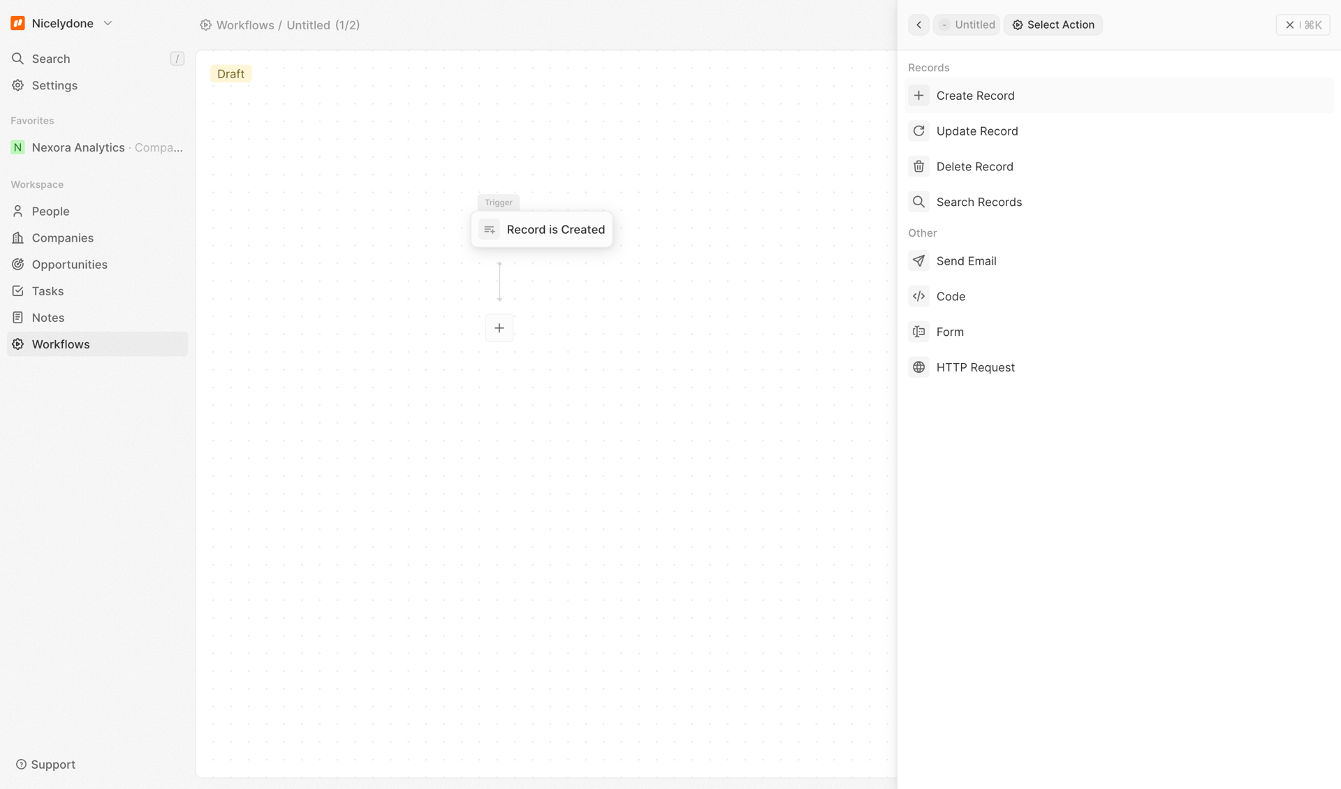The height and width of the screenshot is (789, 1341).
Task: Select the Code action icon
Action: pos(919,296)
